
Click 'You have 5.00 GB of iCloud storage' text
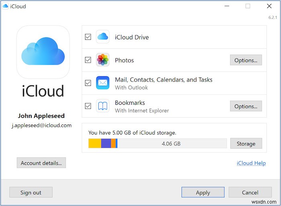[132, 133]
